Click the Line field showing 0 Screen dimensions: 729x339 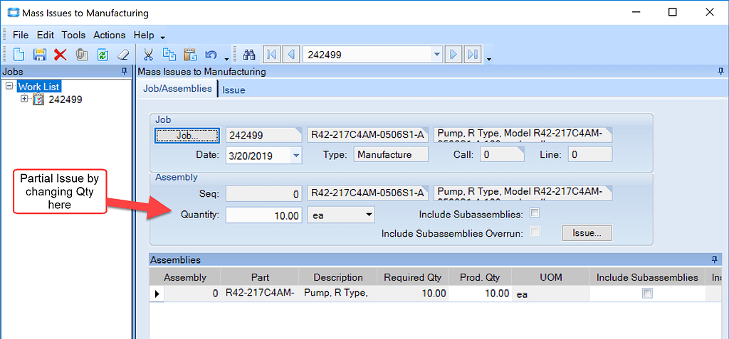coord(590,155)
